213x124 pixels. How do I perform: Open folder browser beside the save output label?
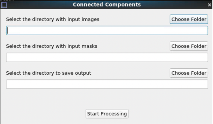(x=189, y=73)
